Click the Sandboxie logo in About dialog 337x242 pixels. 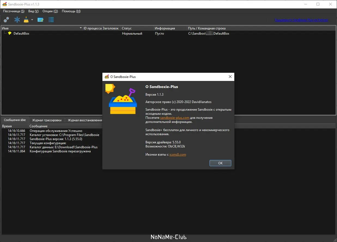coord(121,99)
